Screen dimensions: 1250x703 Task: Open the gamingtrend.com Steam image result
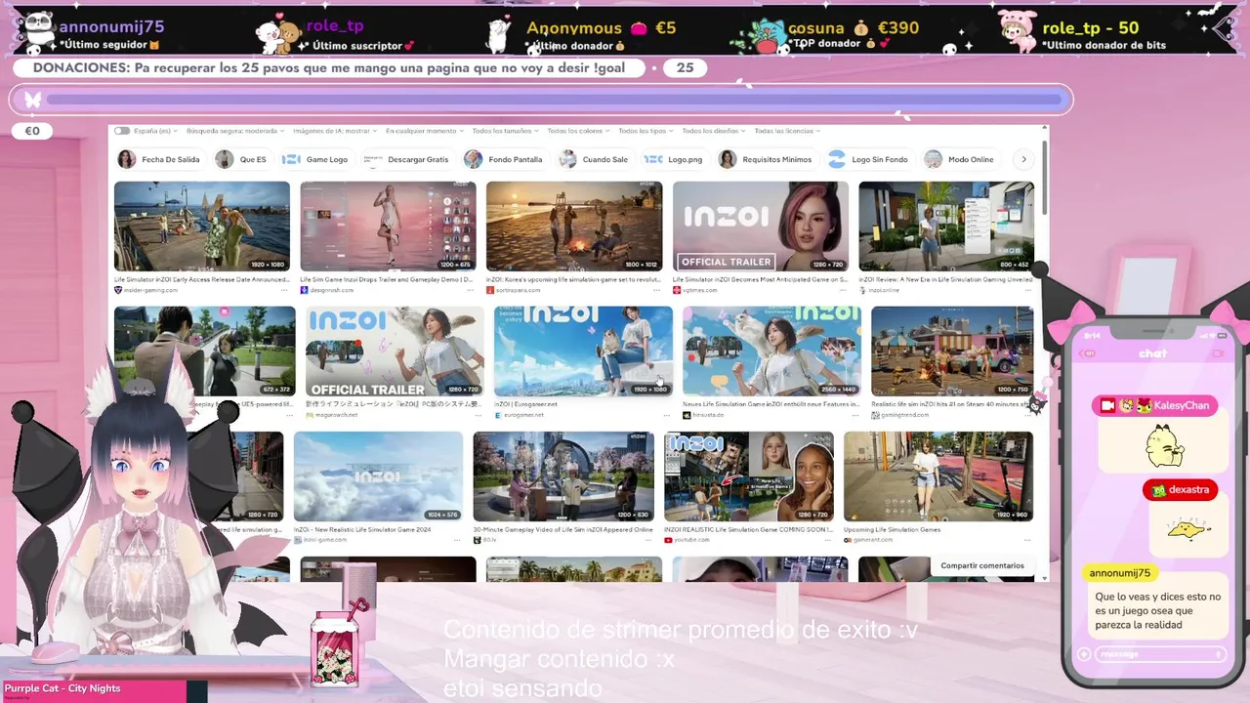tap(952, 351)
